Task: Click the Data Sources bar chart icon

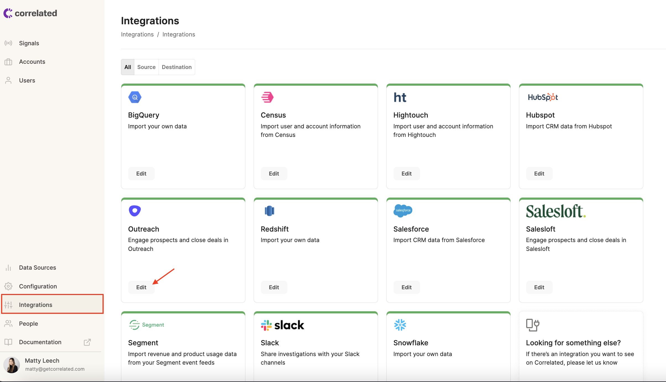Action: coord(8,267)
